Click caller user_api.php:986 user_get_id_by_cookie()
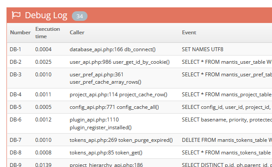Screen dimensions: 272x167 point(120,62)
